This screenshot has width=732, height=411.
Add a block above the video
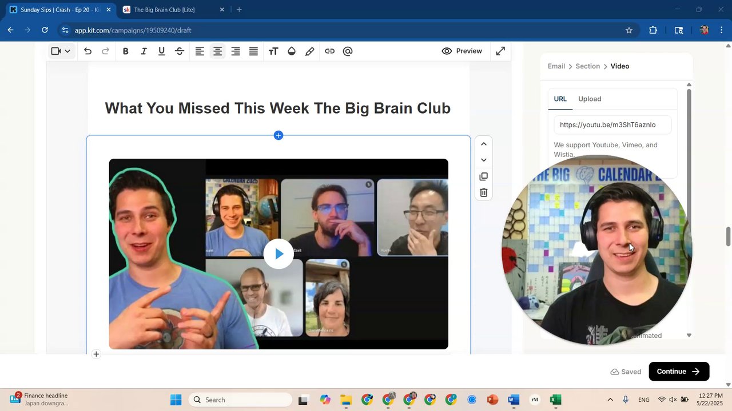[279, 135]
